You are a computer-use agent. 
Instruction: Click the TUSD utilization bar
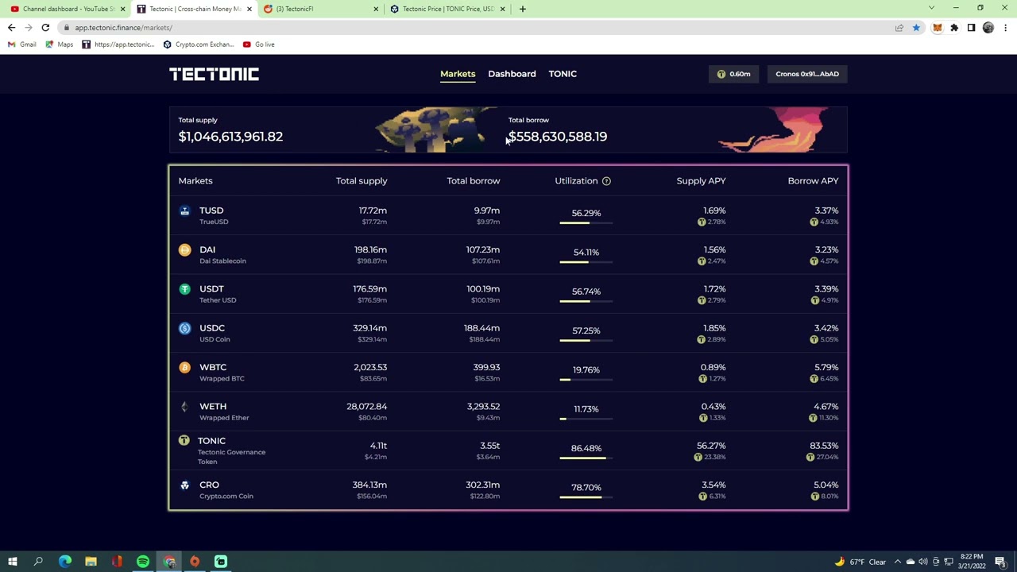click(x=586, y=223)
